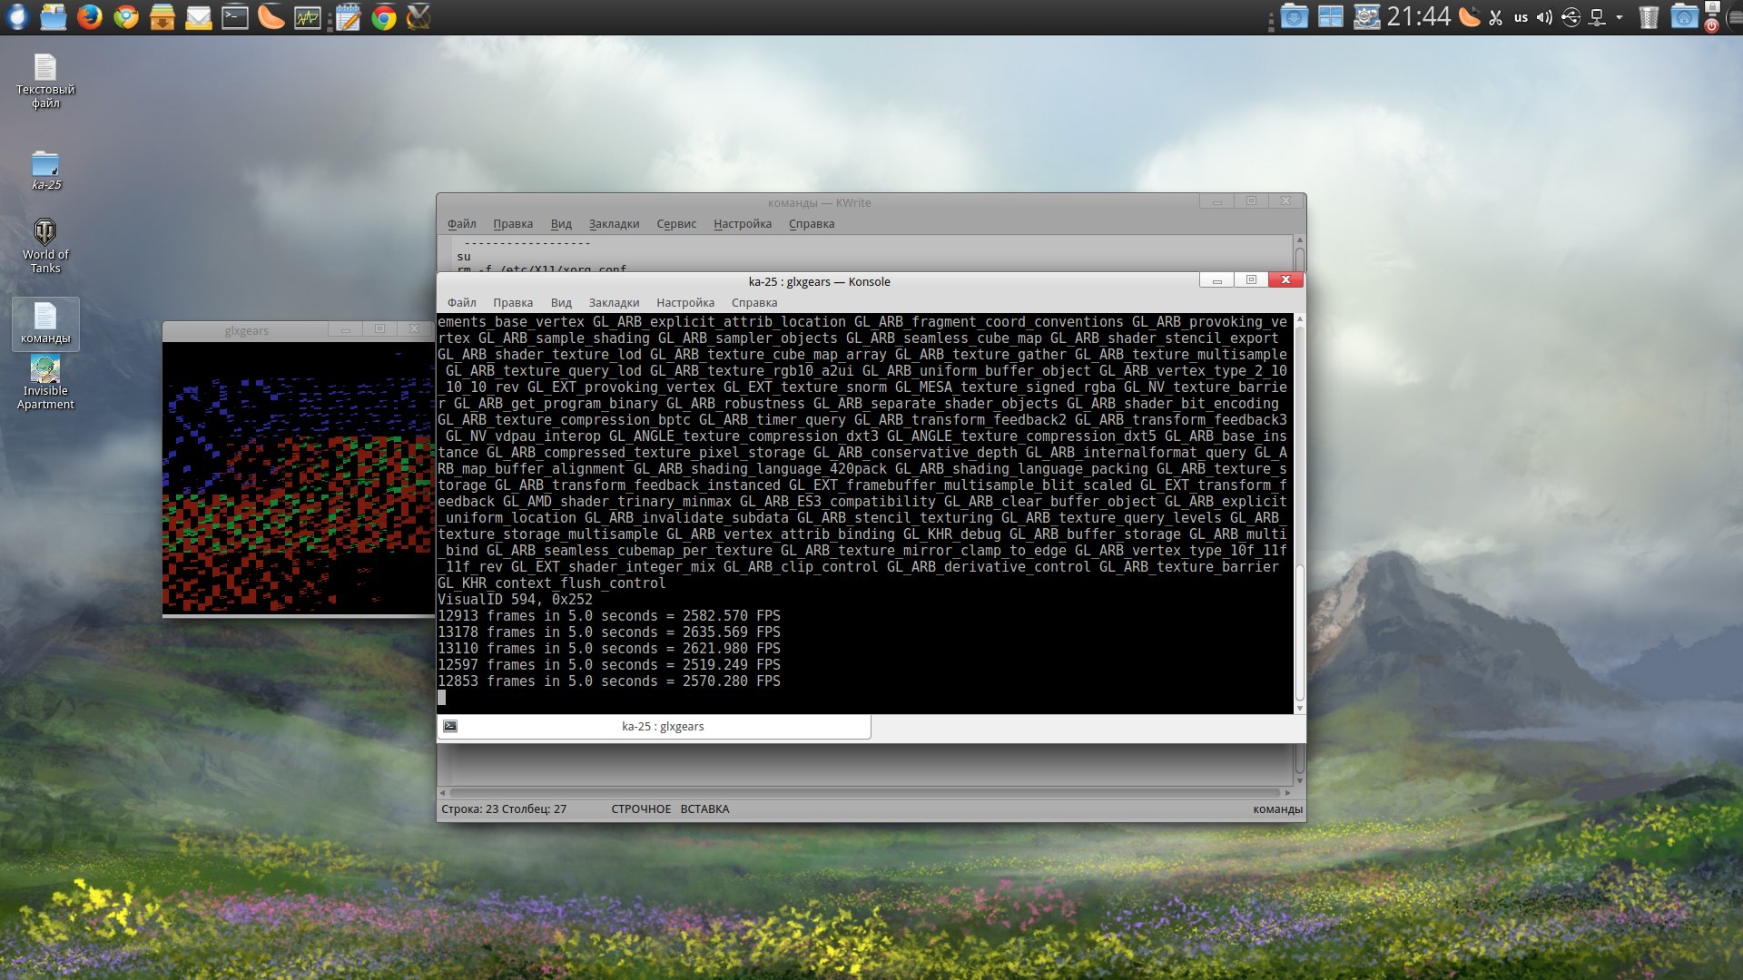This screenshot has height=980, width=1743.
Task: Open the volume speaker tray icon
Action: (x=1544, y=17)
